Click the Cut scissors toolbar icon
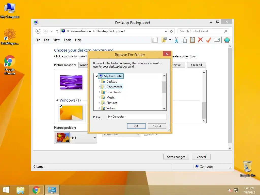This screenshot has width=260, height=195. tap(176, 40)
